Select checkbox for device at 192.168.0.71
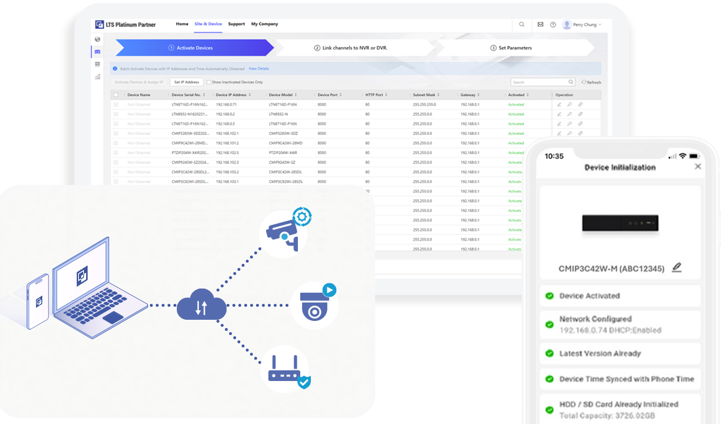This screenshot has width=722, height=424. 116,105
